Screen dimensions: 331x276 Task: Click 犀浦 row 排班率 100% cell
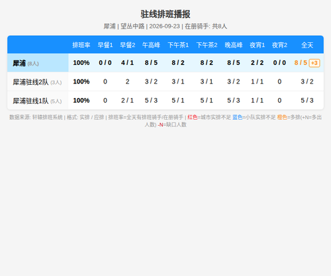point(81,63)
